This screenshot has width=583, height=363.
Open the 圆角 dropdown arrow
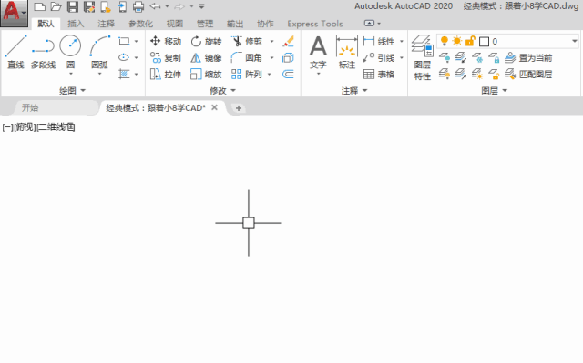pyautogui.click(x=271, y=58)
